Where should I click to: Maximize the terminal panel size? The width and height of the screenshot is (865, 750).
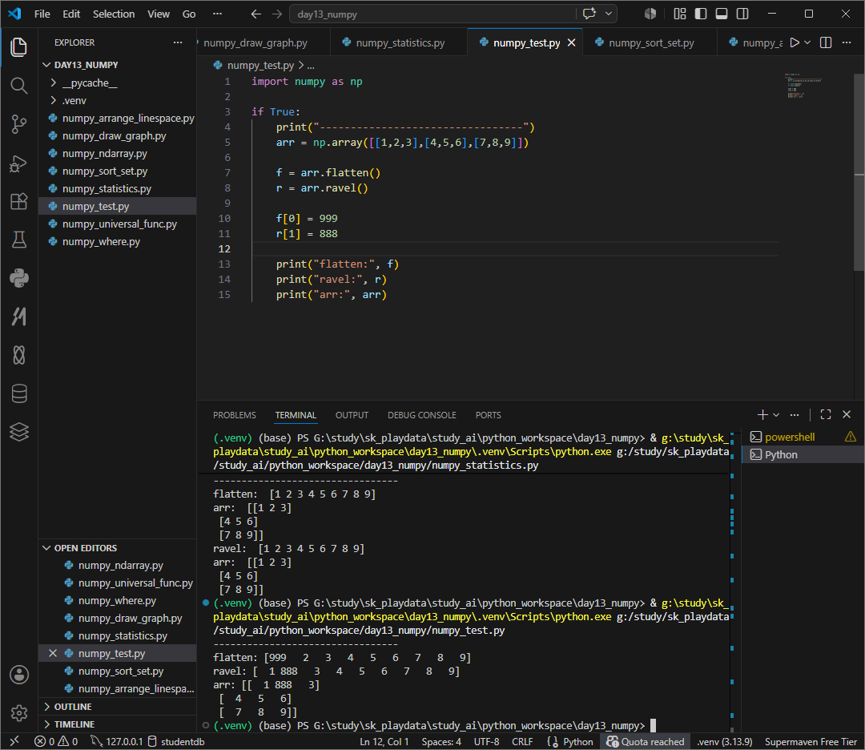pos(826,414)
